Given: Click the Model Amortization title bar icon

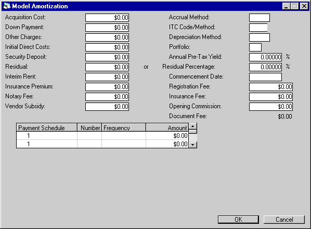Looking at the screenshot, I should click(x=7, y=6).
